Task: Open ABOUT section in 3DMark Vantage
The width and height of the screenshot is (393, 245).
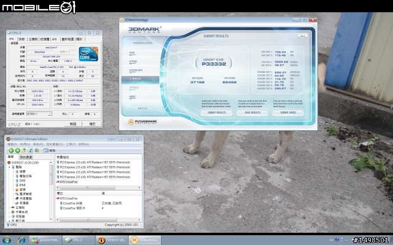Action: tap(133, 97)
